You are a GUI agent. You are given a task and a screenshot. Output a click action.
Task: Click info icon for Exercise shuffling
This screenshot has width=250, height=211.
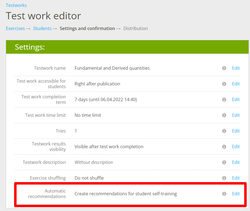224,178
